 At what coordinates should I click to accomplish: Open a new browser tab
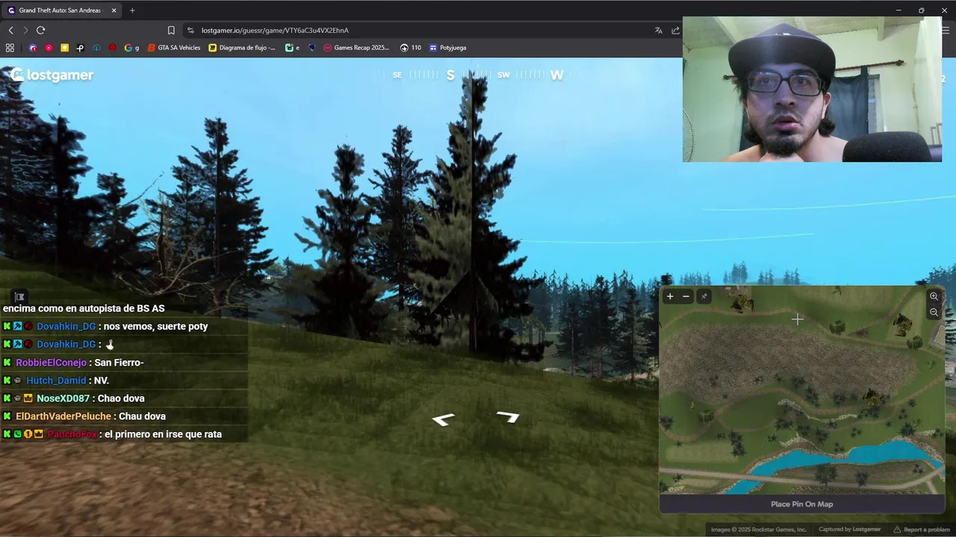[x=132, y=10]
